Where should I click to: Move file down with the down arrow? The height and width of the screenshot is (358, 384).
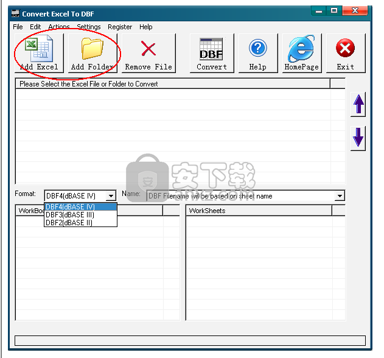358,138
